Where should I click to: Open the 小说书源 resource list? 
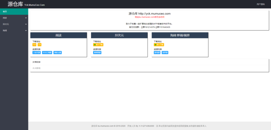click(x=37, y=53)
